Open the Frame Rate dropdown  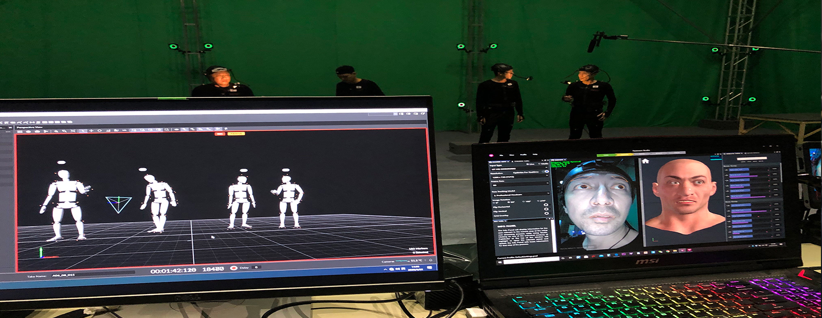[520, 185]
